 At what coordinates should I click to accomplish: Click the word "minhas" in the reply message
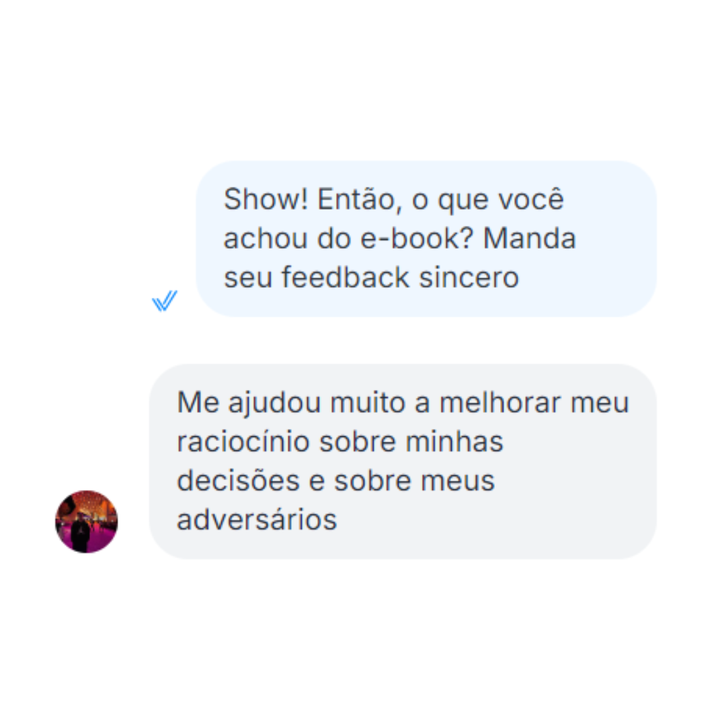click(x=454, y=441)
